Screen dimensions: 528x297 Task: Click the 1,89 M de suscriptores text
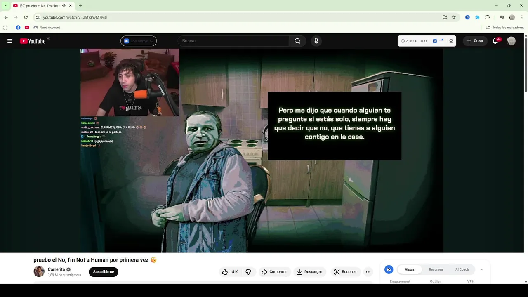point(64,275)
